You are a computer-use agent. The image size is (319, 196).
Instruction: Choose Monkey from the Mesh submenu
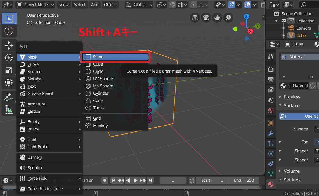tap(115, 126)
